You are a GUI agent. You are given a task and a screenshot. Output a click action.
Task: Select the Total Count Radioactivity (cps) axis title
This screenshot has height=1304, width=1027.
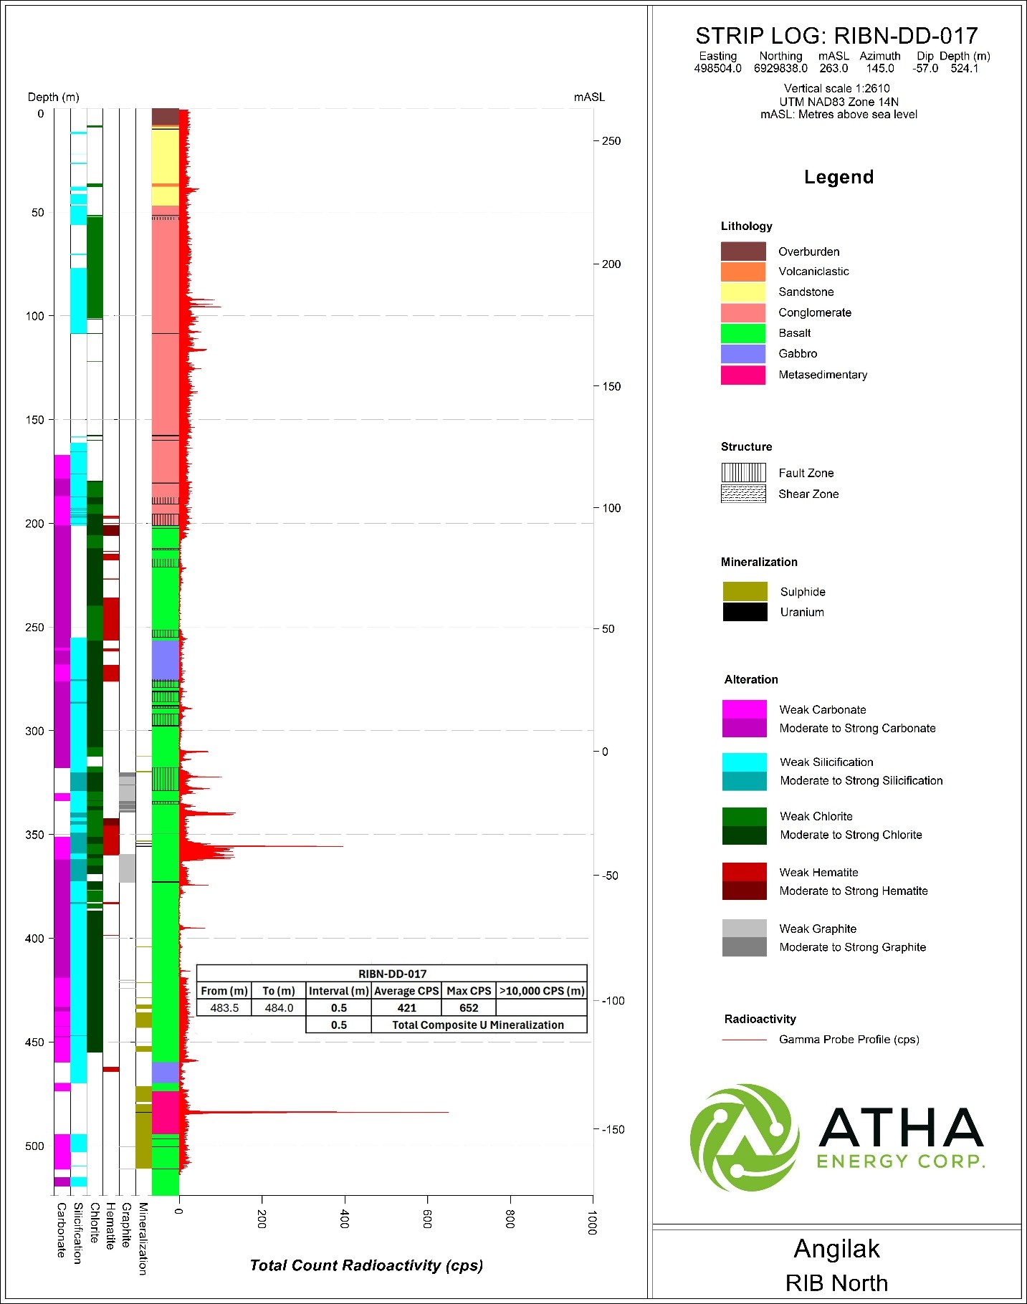pyautogui.click(x=366, y=1266)
